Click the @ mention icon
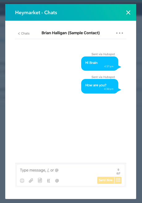 pos(57,180)
